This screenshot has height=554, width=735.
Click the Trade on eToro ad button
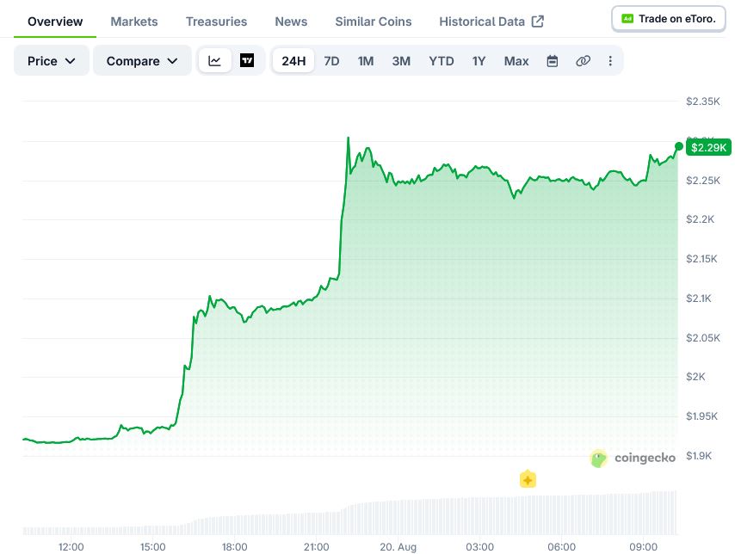tap(669, 19)
